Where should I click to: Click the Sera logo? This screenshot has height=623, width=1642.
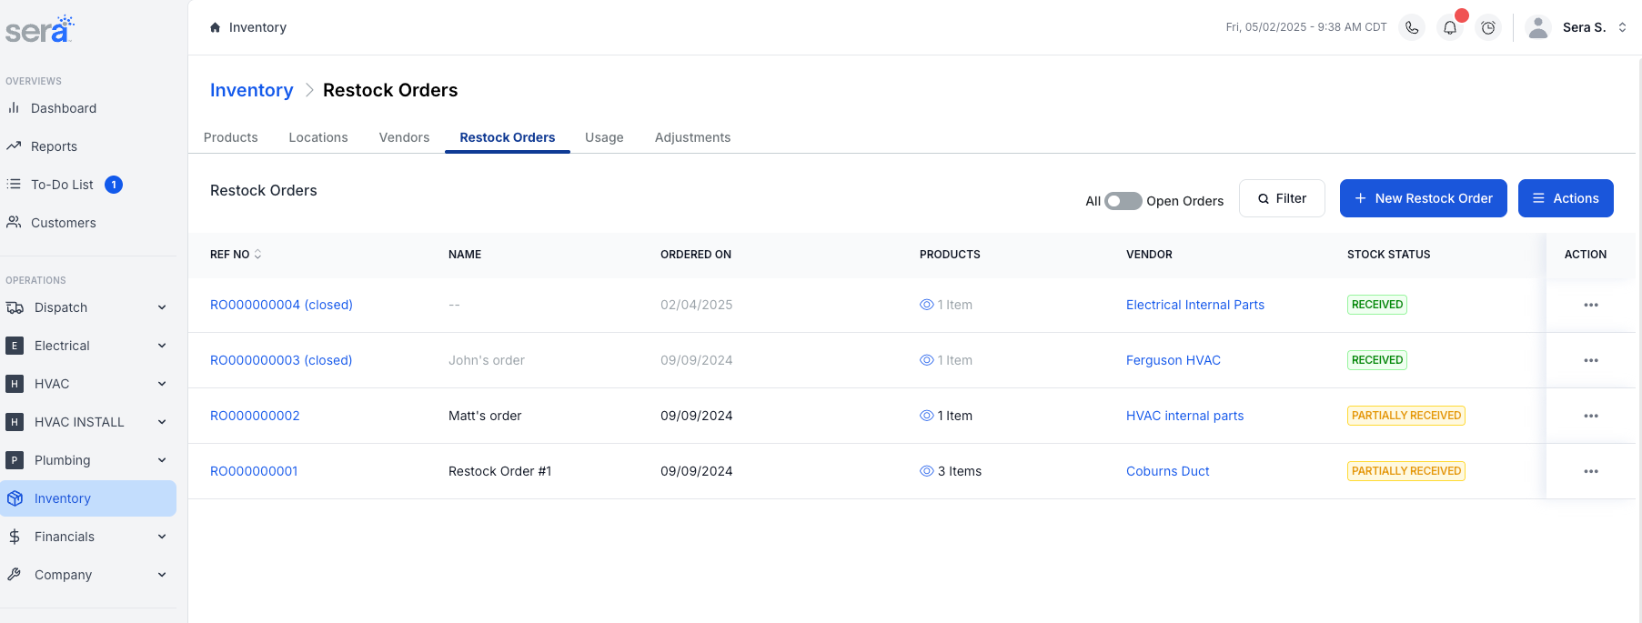pyautogui.click(x=39, y=29)
